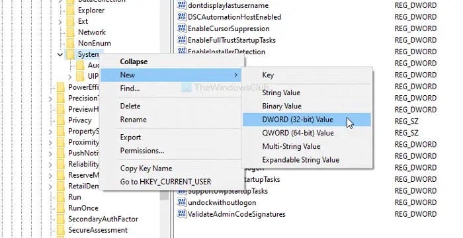Select the RunOnce key label

(83, 208)
